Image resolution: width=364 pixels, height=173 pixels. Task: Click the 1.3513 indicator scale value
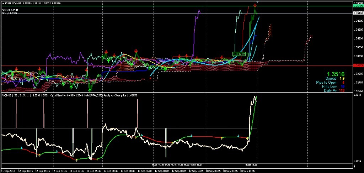pyautogui.click(x=357, y=95)
